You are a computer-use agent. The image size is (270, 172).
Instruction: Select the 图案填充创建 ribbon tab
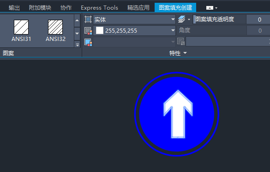[175, 7]
